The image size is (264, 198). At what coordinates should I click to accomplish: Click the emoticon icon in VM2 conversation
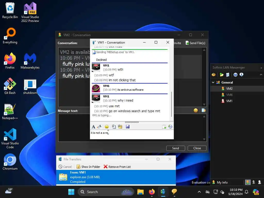(x=196, y=110)
